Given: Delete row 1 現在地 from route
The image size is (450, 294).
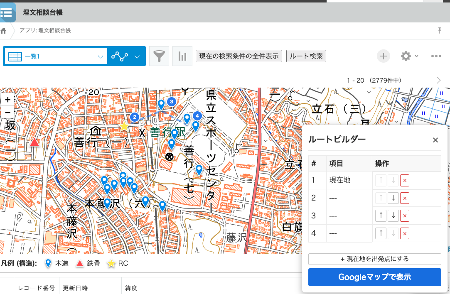Looking at the screenshot, I should [405, 180].
